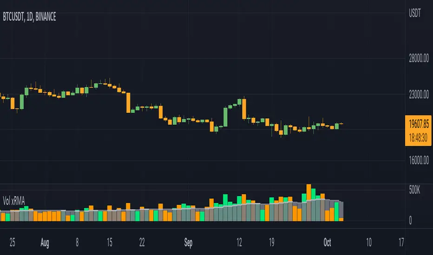
Task: Click the most recent candle on the chart
Action: pyautogui.click(x=341, y=124)
